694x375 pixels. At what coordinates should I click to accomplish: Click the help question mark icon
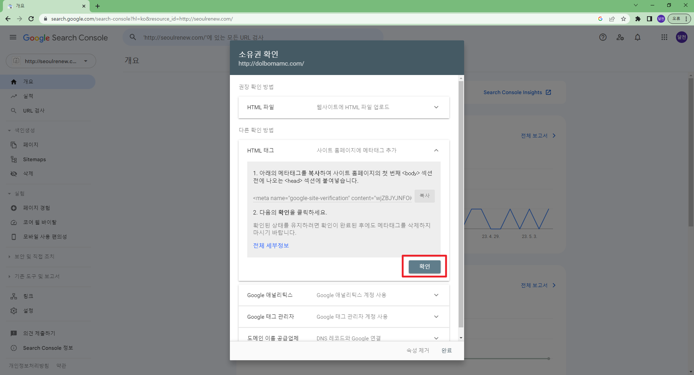603,37
